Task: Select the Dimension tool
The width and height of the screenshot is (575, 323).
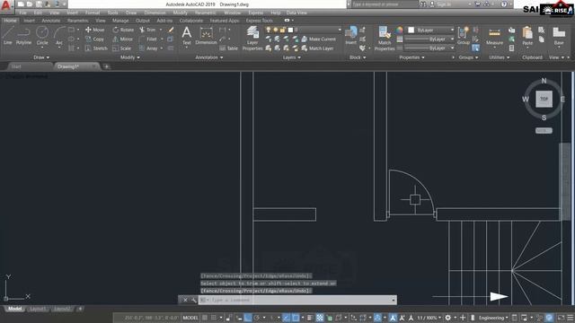Action: (x=206, y=36)
